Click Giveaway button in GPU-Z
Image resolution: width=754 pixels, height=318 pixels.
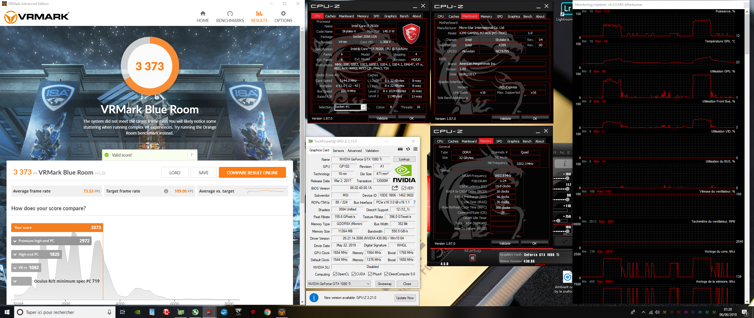click(384, 284)
